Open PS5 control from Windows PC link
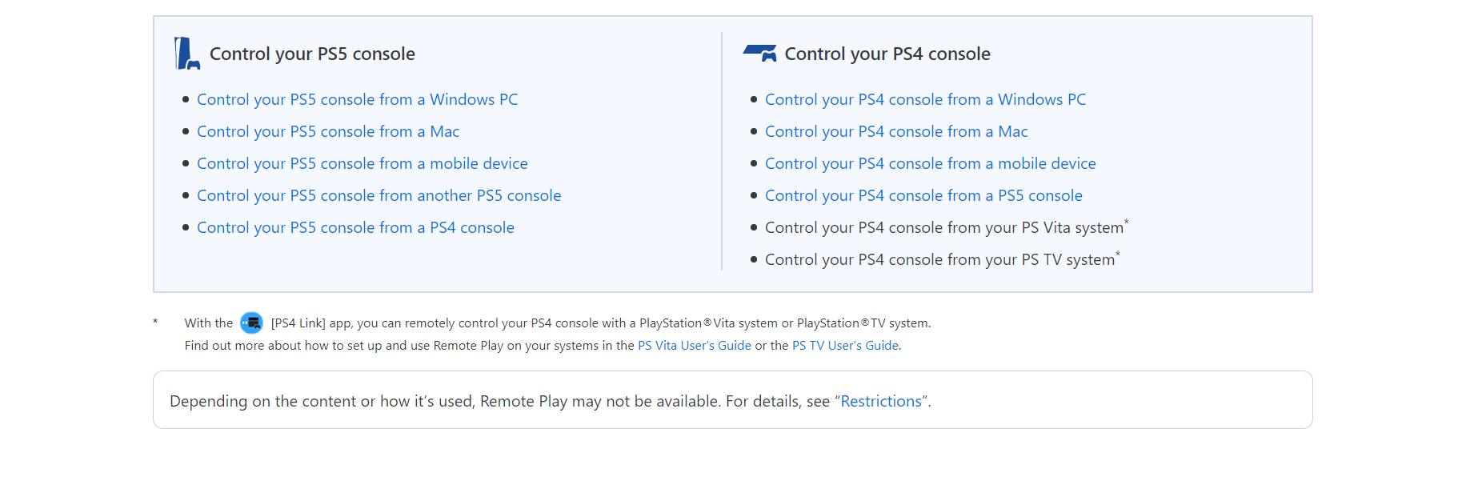Viewport: 1466px width, 485px height. [357, 99]
